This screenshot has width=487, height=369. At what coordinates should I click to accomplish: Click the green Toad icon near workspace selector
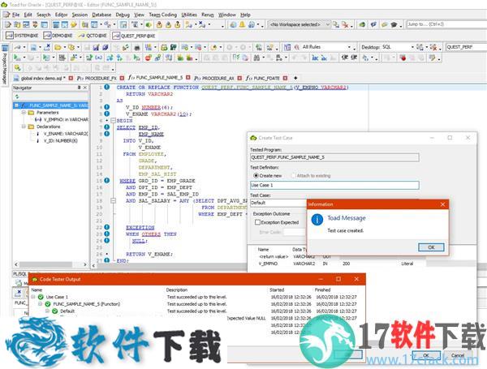coord(362,24)
